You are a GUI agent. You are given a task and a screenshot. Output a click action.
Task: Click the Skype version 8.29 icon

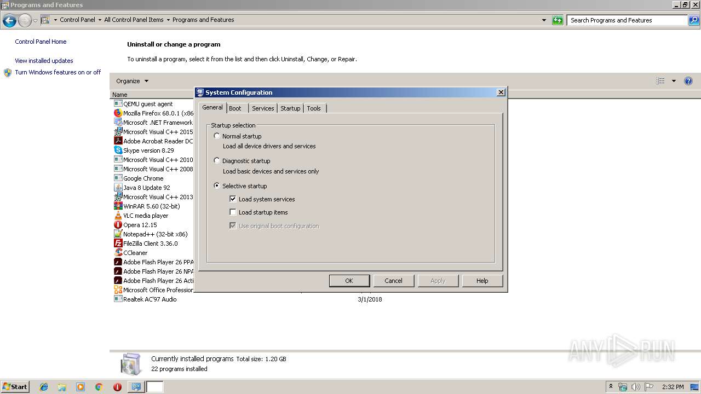(x=118, y=150)
